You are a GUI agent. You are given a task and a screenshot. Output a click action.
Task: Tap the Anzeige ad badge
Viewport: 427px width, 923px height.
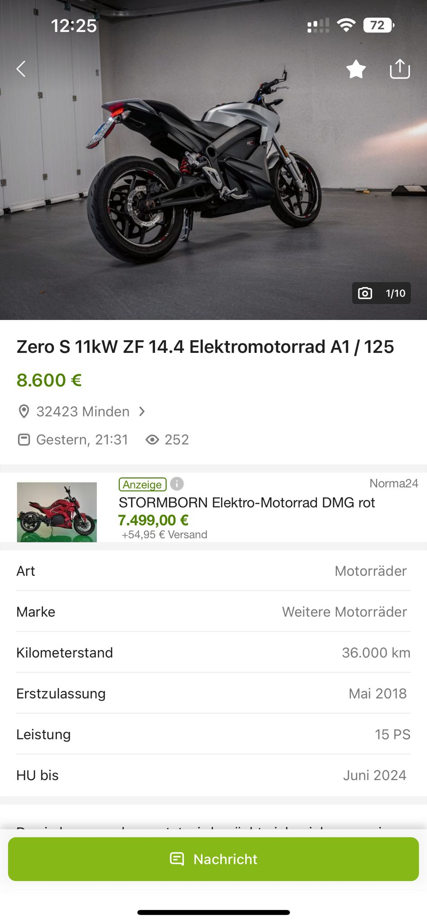point(142,484)
